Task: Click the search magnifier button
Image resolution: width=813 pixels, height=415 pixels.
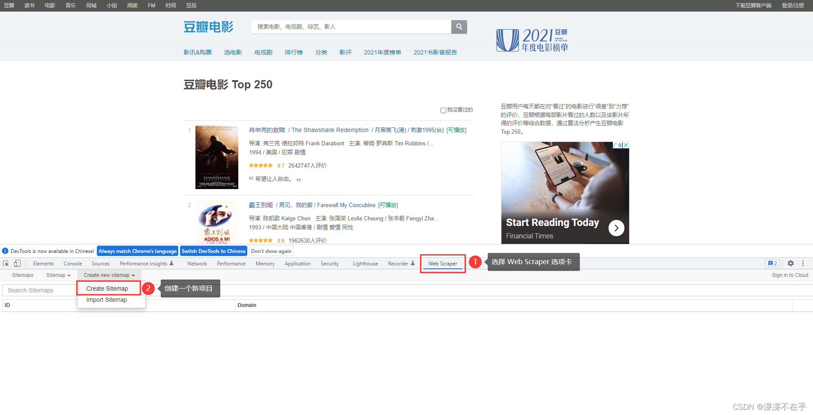Action: pyautogui.click(x=459, y=27)
